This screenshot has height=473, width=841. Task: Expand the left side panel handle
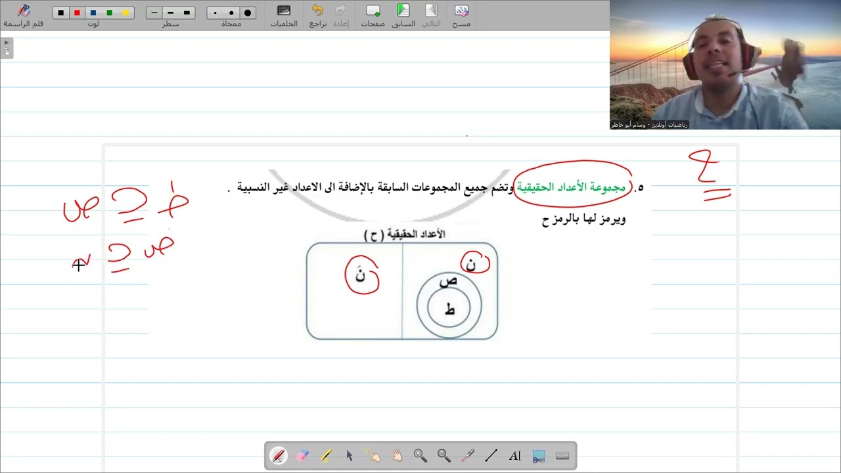coord(7,48)
